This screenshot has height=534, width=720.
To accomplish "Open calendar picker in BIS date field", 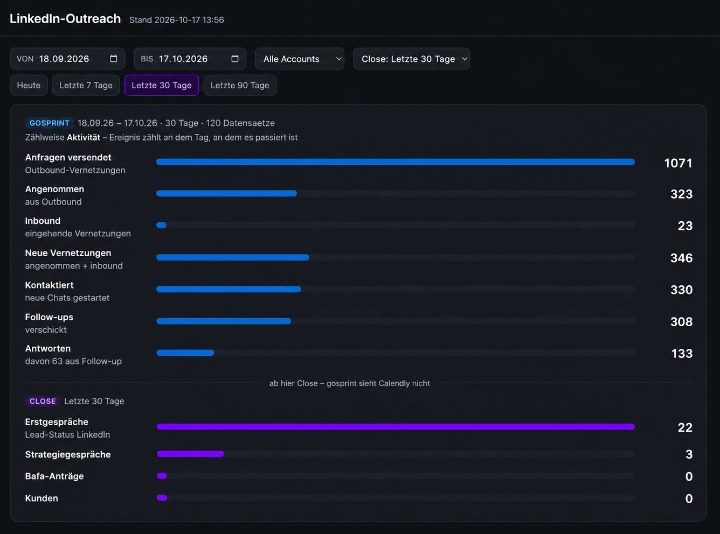I will [x=234, y=59].
